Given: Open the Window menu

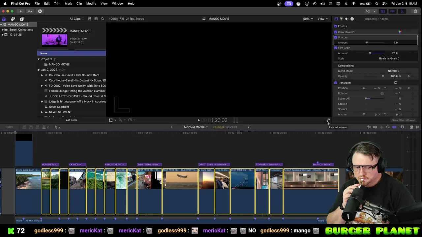Looking at the screenshot, I should 118,4.
